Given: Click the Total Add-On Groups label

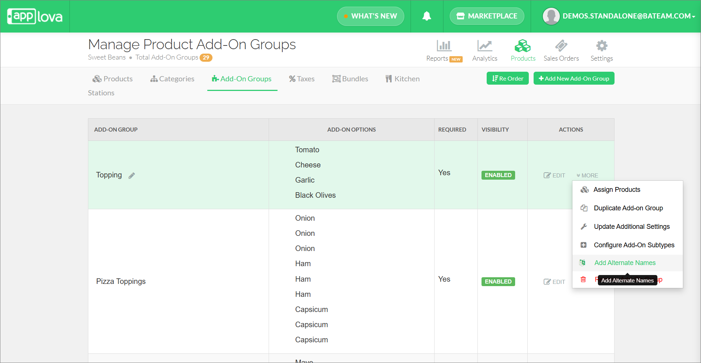Looking at the screenshot, I should [x=167, y=57].
